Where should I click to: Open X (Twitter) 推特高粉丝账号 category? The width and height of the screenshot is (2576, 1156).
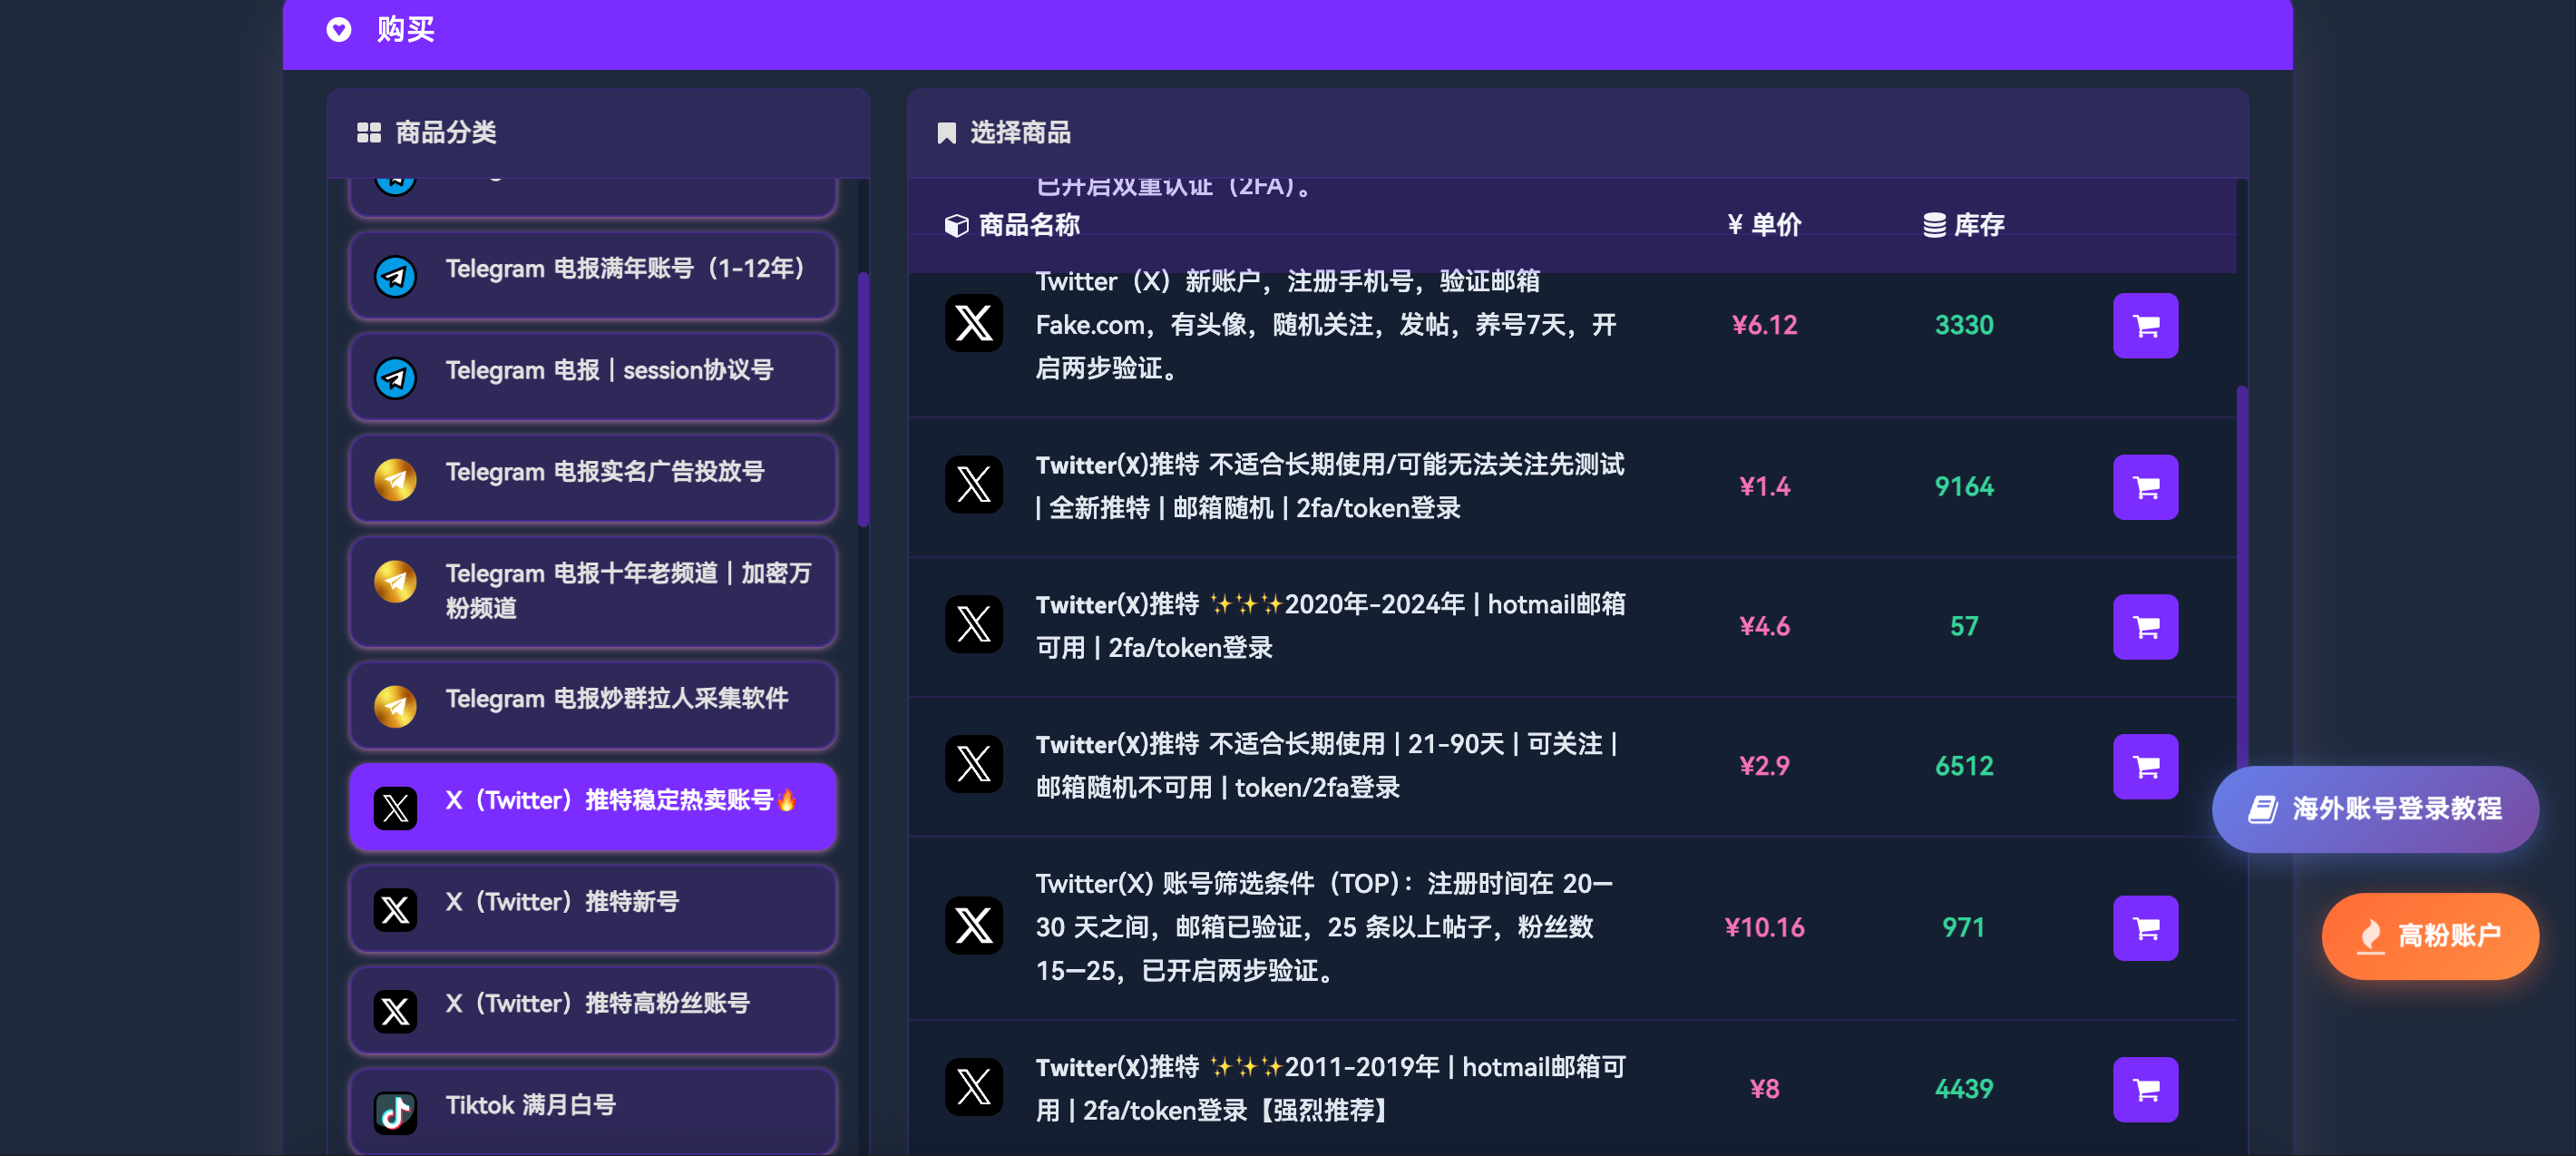pos(593,1009)
